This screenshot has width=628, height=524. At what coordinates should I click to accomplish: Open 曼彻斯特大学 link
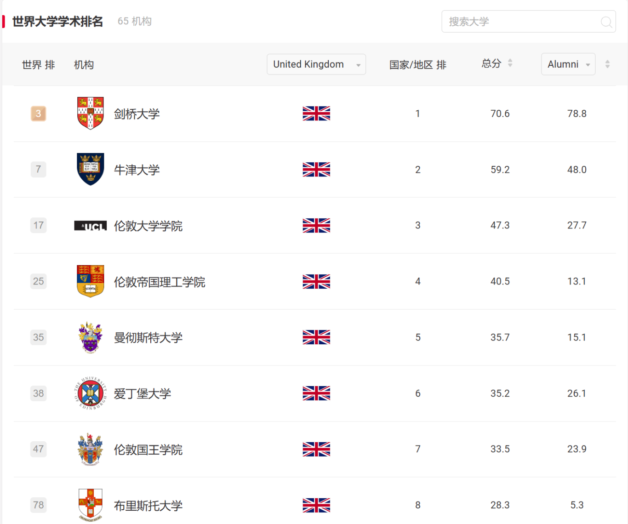coord(148,338)
